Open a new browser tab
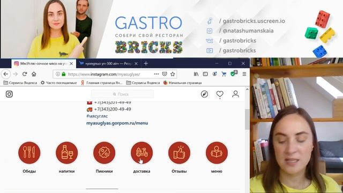The image size is (343, 193). pos(146,63)
